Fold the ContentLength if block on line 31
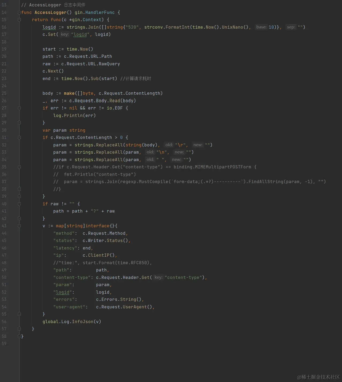This screenshot has height=382, width=342. 19,138
